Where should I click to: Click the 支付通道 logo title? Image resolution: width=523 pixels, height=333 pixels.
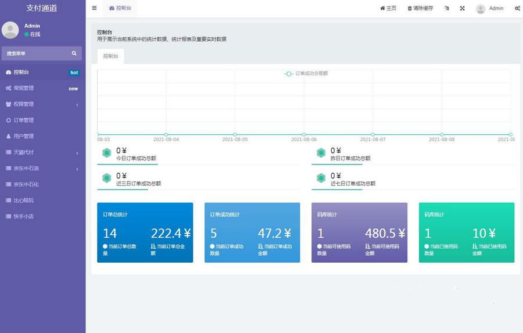tap(42, 8)
